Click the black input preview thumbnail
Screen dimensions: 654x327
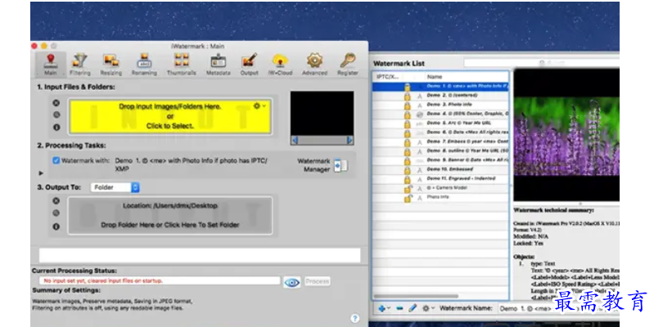(x=322, y=114)
